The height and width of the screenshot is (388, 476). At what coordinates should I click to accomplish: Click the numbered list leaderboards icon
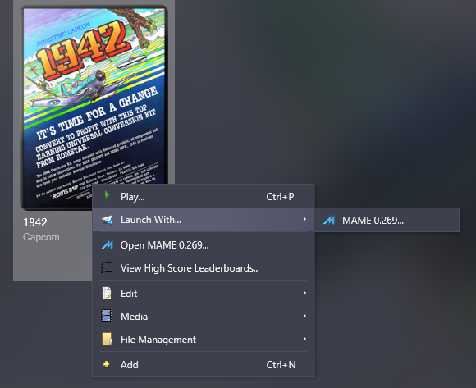click(x=107, y=267)
